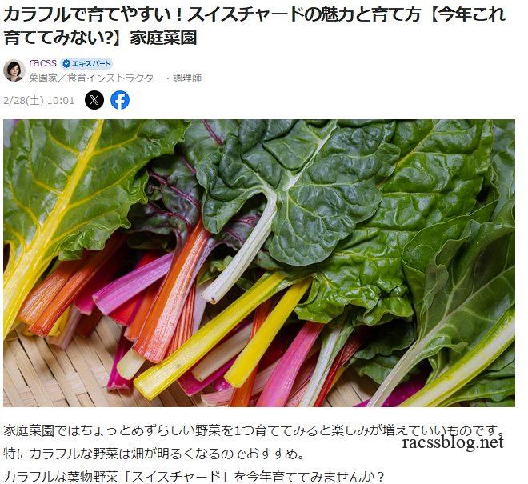Screen dimensions: 528x484
Task: Click 家庭菜園 at the headline's end
Action: [163, 38]
